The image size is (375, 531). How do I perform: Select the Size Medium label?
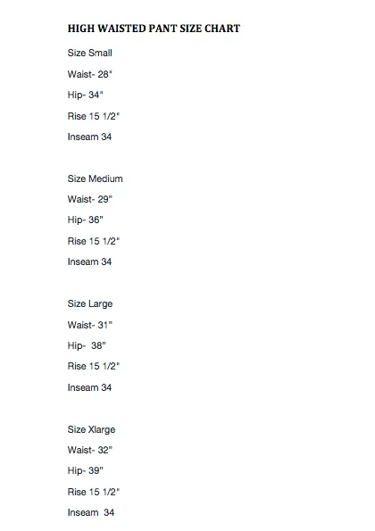(96, 178)
